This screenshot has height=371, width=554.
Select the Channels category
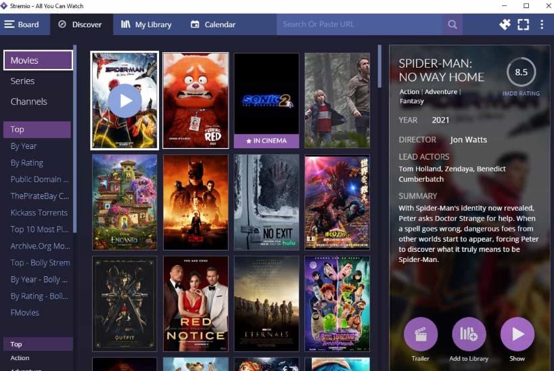click(28, 102)
